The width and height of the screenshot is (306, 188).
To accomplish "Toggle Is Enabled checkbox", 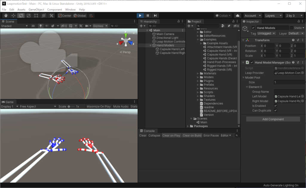I will pyautogui.click(x=275, y=106).
